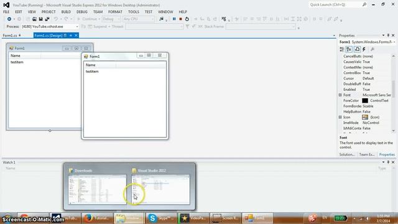Open the Process dropdown for YouTube.vshost.exe
Viewport: 398px width, 224px height.
[77, 26]
